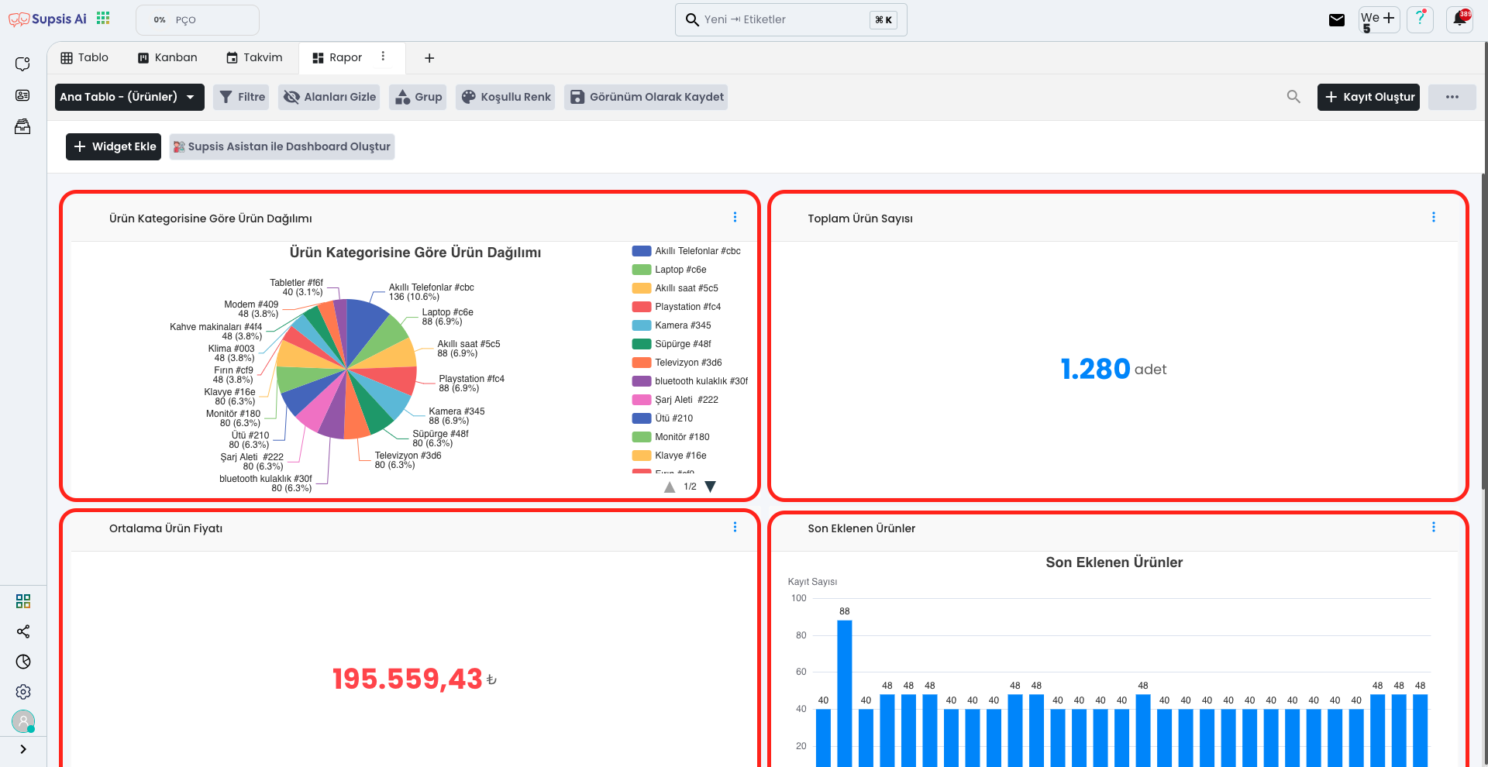The width and height of the screenshot is (1488, 767).
Task: Open the settings gear icon in sidebar
Action: pyautogui.click(x=23, y=692)
